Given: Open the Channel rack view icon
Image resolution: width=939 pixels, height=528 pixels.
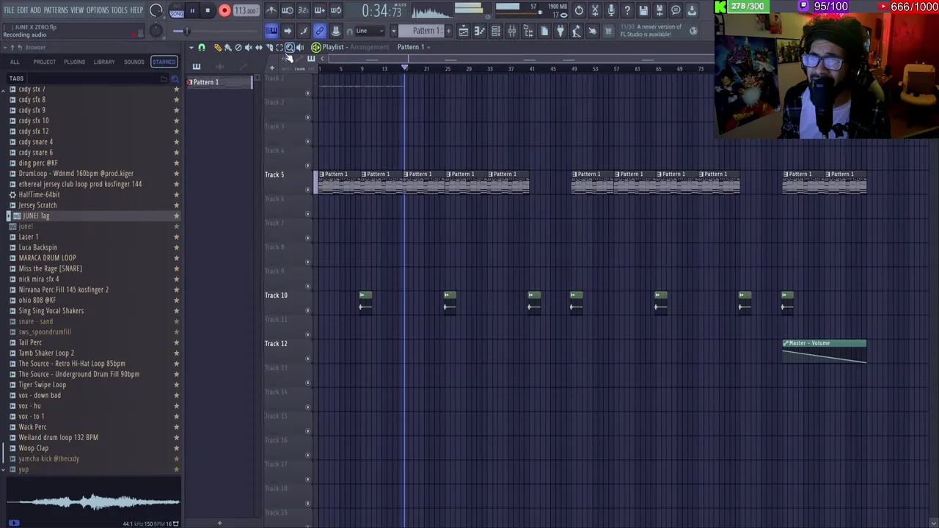Looking at the screenshot, I should click(495, 31).
